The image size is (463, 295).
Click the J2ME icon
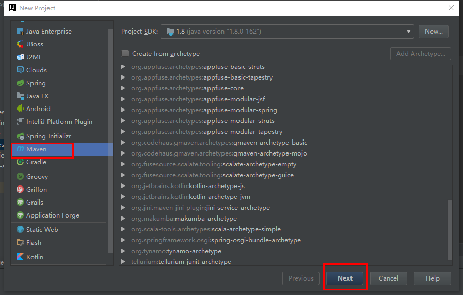click(x=20, y=57)
